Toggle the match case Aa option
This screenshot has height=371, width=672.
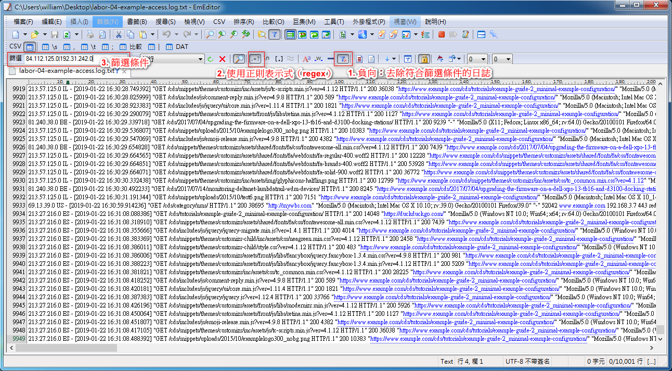click(x=306, y=59)
